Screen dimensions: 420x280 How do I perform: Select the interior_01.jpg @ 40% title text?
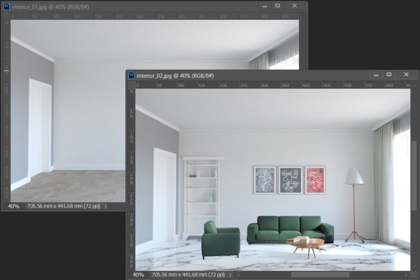(51, 7)
